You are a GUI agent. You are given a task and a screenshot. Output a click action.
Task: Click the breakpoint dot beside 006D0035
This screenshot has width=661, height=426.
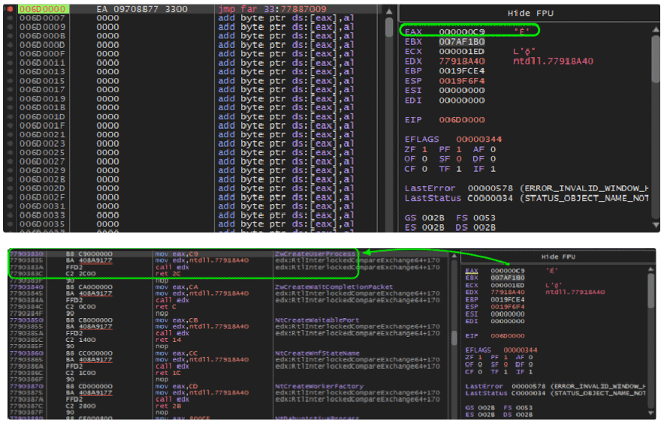pos(10,224)
